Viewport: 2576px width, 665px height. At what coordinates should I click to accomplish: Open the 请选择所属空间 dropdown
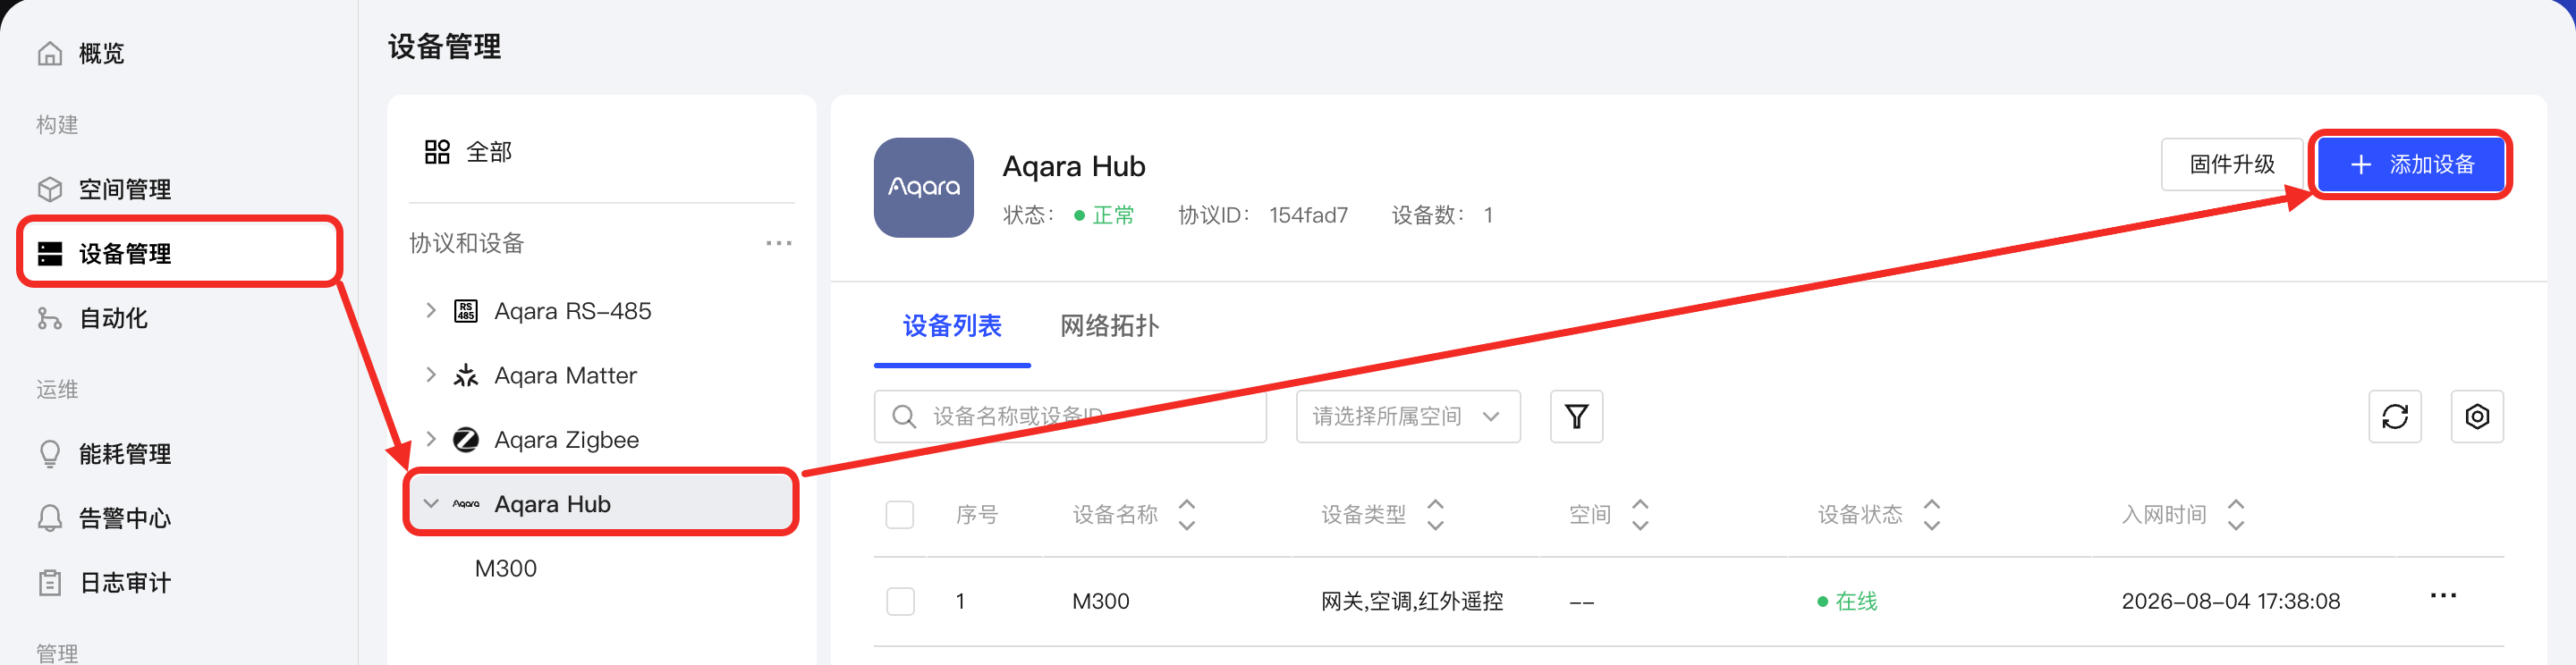click(x=1408, y=416)
